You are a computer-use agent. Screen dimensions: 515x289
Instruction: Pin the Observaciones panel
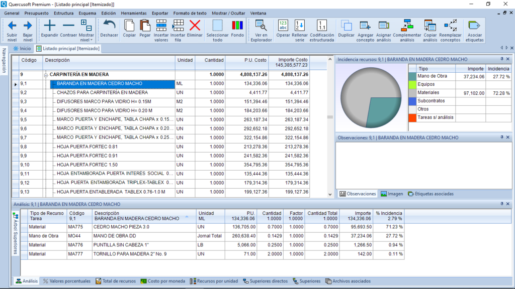502,137
